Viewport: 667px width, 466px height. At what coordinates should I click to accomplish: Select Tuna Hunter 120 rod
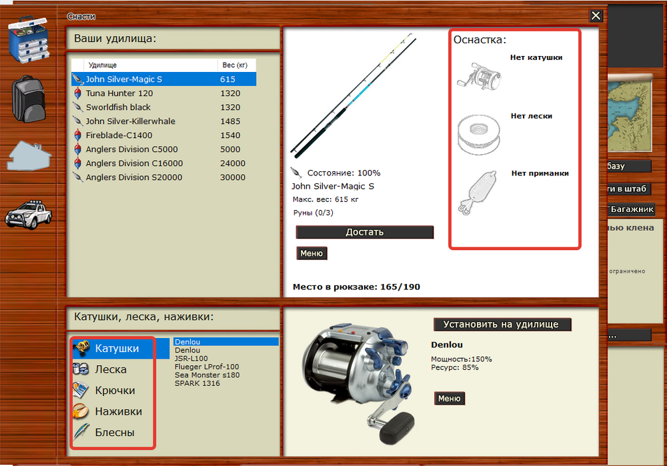point(119,93)
